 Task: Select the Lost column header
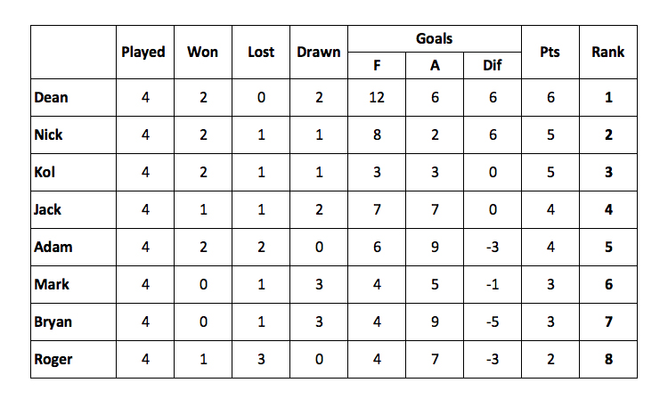click(x=261, y=52)
